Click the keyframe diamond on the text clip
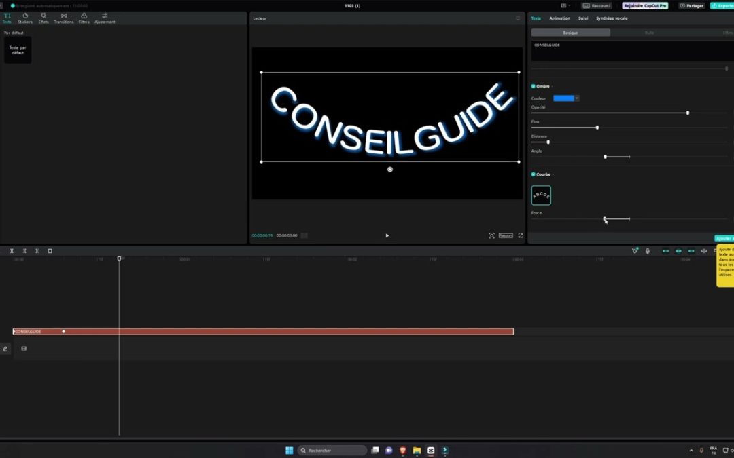Viewport: 734px width, 458px height. (64, 331)
